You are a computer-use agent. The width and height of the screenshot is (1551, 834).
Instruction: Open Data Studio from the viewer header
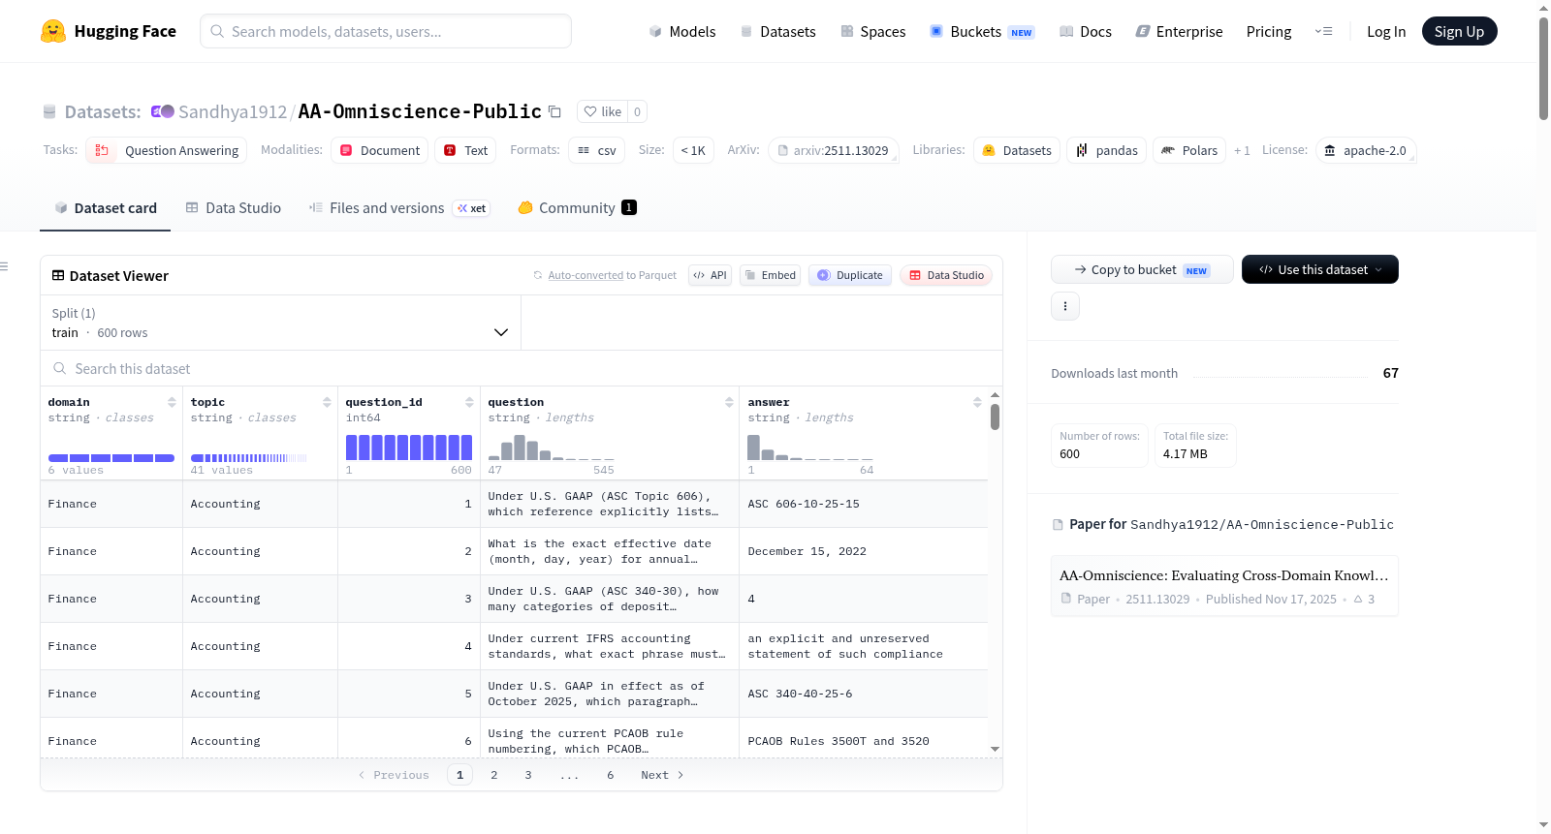(x=946, y=275)
